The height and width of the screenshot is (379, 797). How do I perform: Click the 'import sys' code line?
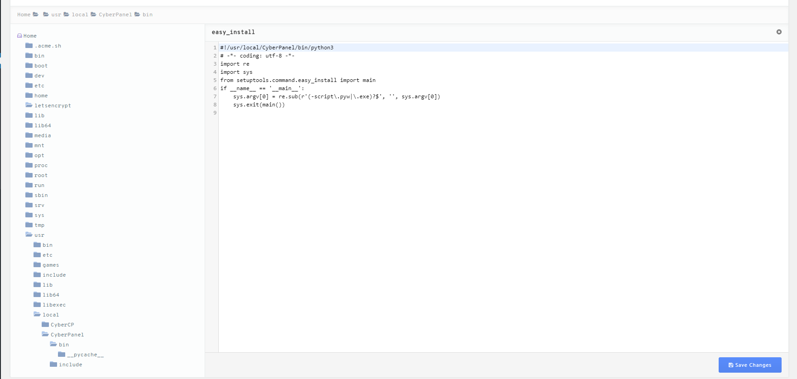coord(236,72)
